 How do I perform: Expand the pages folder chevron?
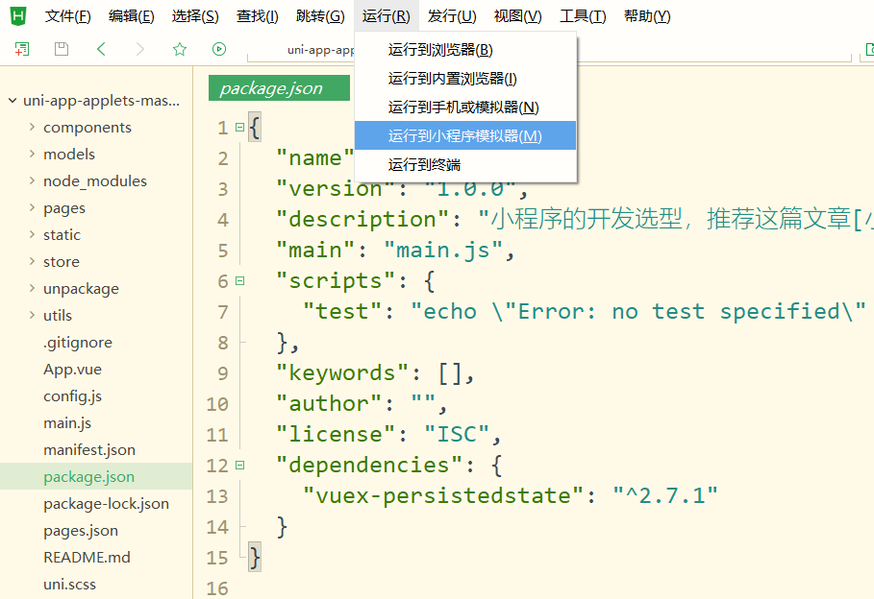pyautogui.click(x=32, y=207)
